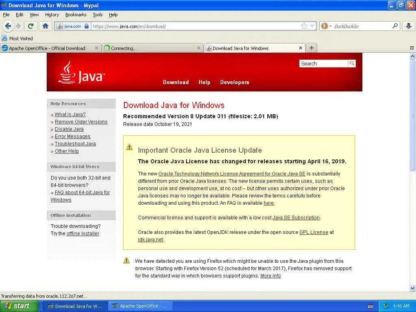
Task: Open the GPL License link
Action: [x=314, y=232]
